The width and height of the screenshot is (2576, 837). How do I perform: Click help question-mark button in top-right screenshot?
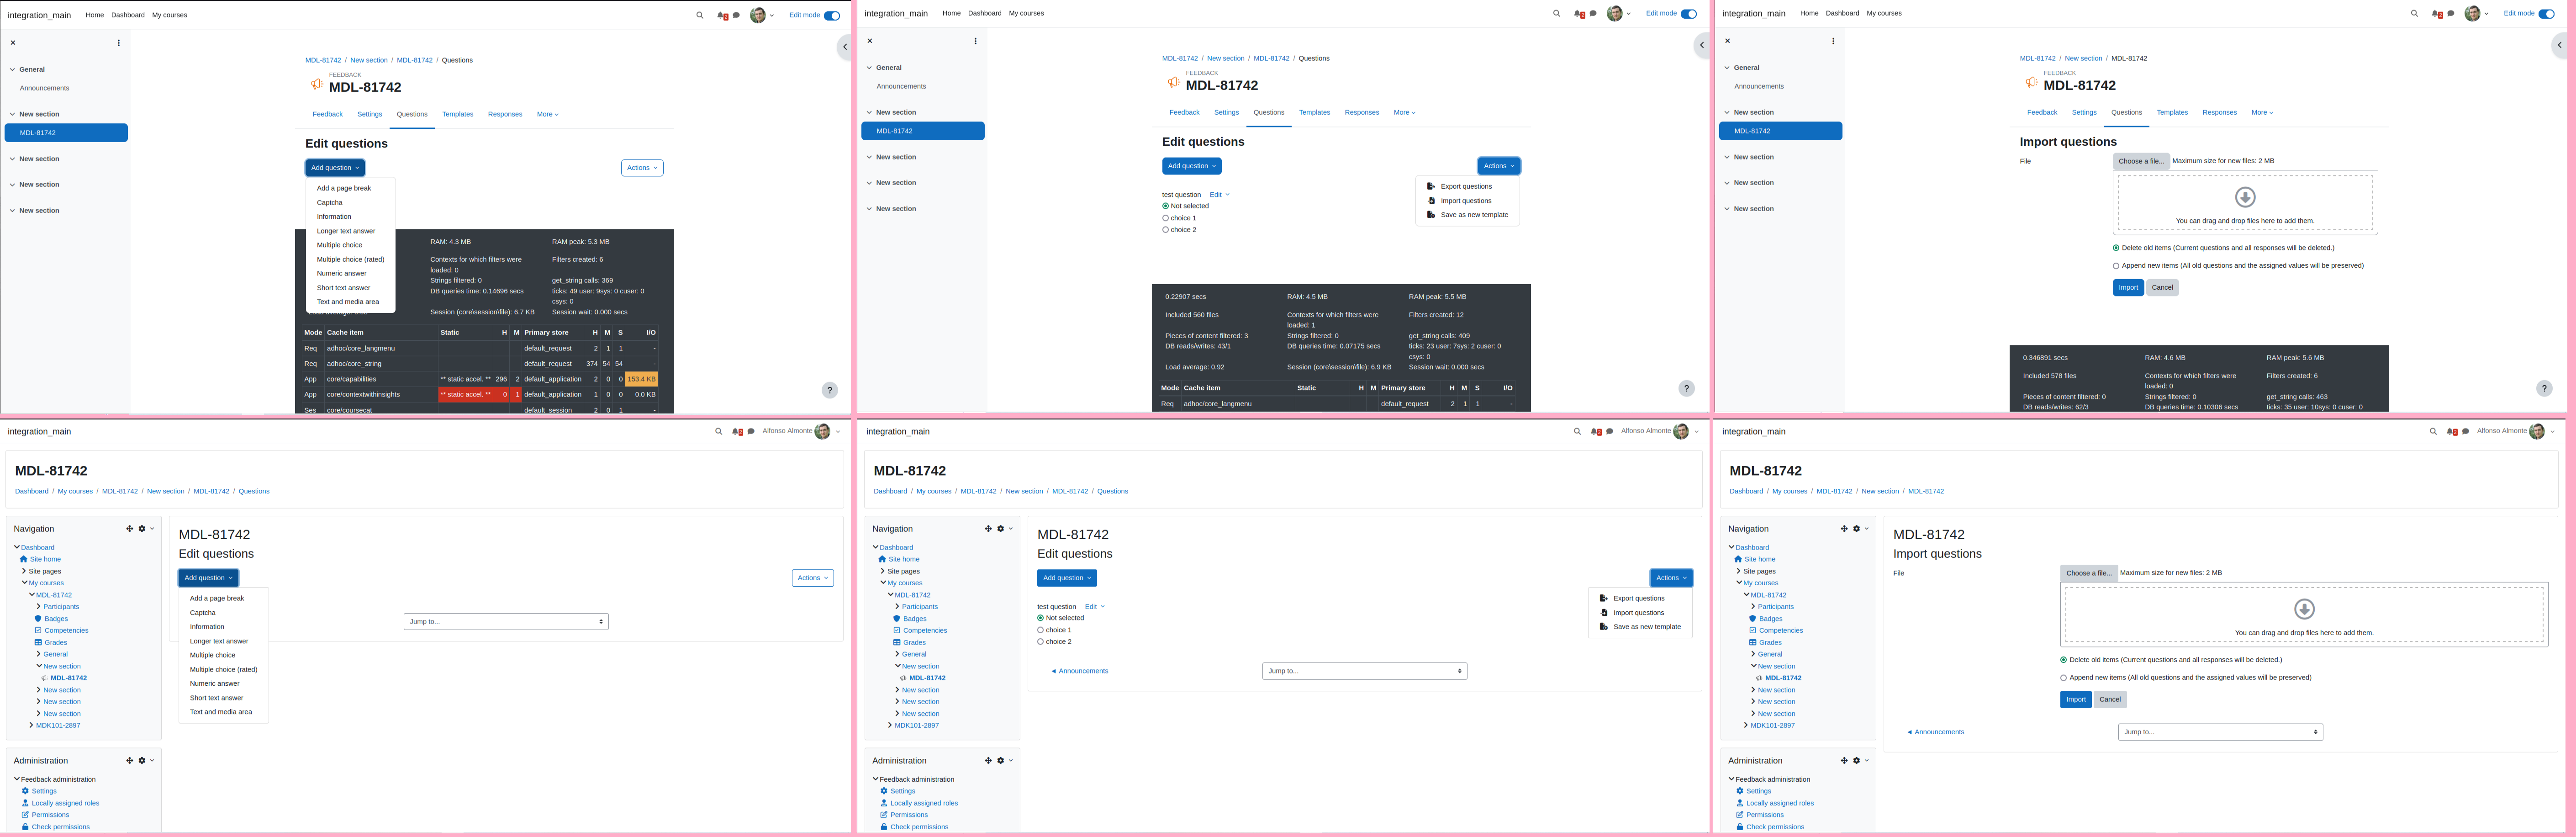point(2544,388)
